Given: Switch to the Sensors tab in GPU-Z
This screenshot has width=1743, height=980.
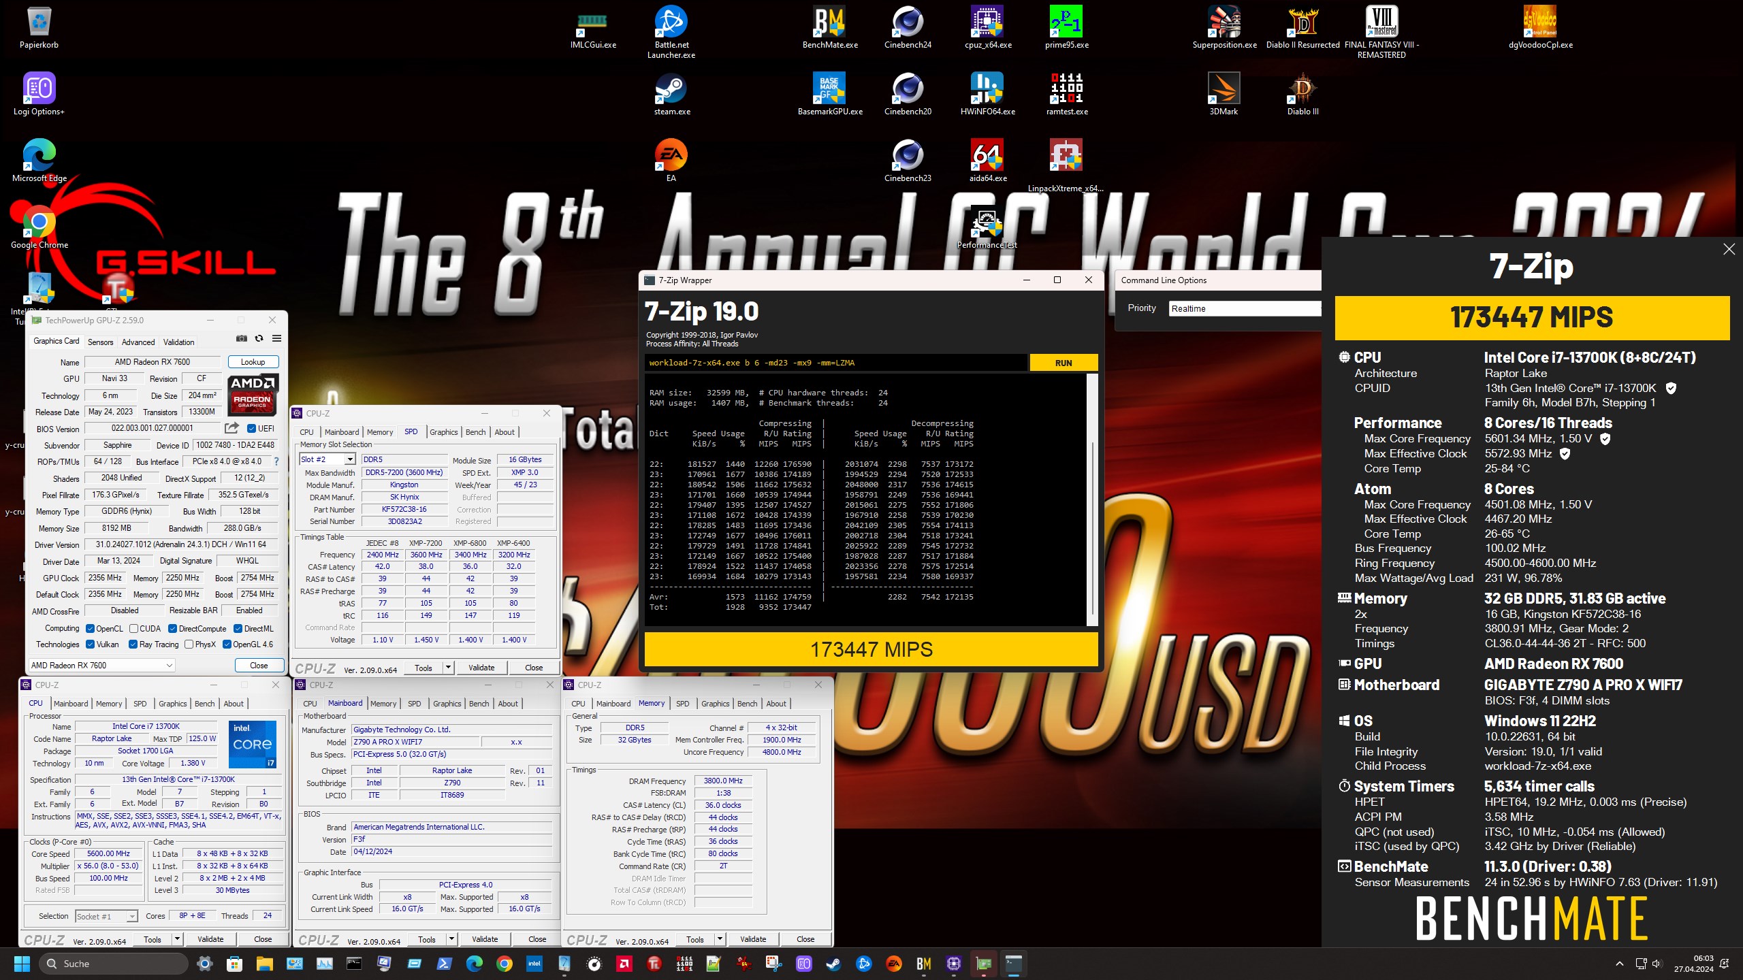Looking at the screenshot, I should [100, 342].
